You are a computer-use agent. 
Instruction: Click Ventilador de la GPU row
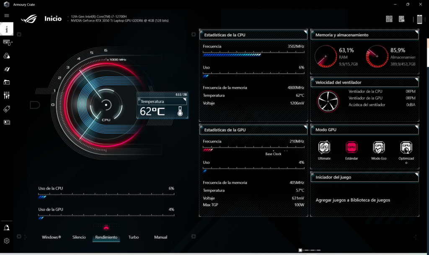point(382,98)
